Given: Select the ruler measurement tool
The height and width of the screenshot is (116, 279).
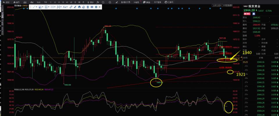Looking at the screenshot, I should [71, 7].
